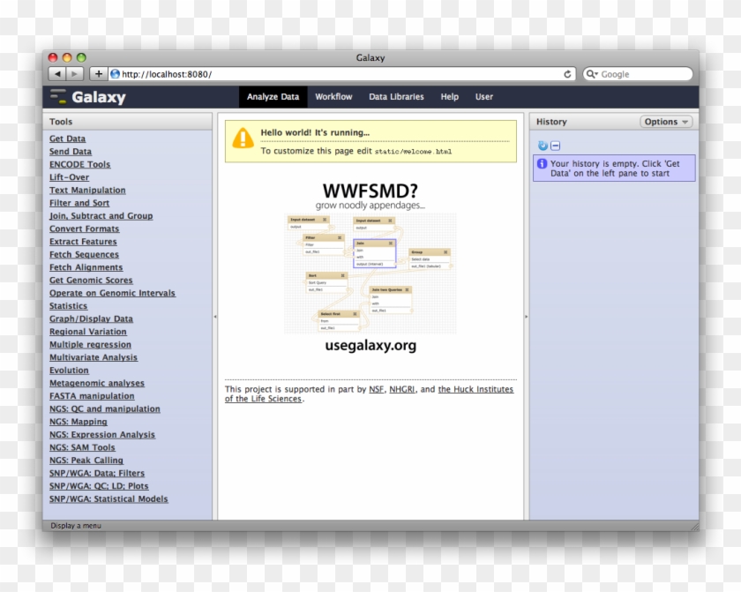The width and height of the screenshot is (741, 592).
Task: Follow the NHGRI link
Action: coord(401,389)
